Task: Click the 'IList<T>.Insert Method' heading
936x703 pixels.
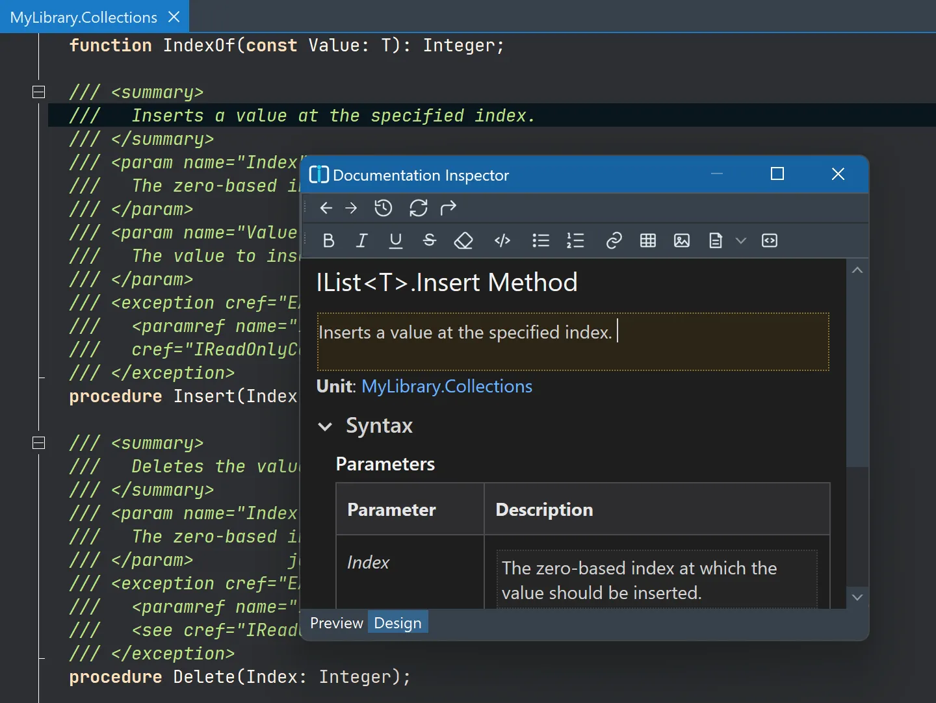Action: click(447, 283)
